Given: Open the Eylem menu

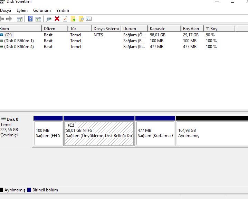Looking at the screenshot, I should click(22, 10).
